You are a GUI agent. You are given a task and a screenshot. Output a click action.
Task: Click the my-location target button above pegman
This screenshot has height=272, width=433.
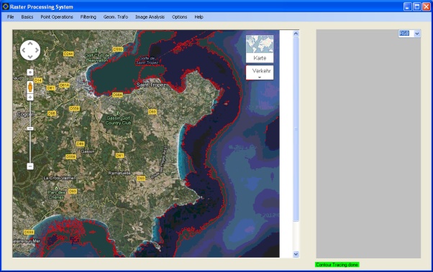[30, 72]
